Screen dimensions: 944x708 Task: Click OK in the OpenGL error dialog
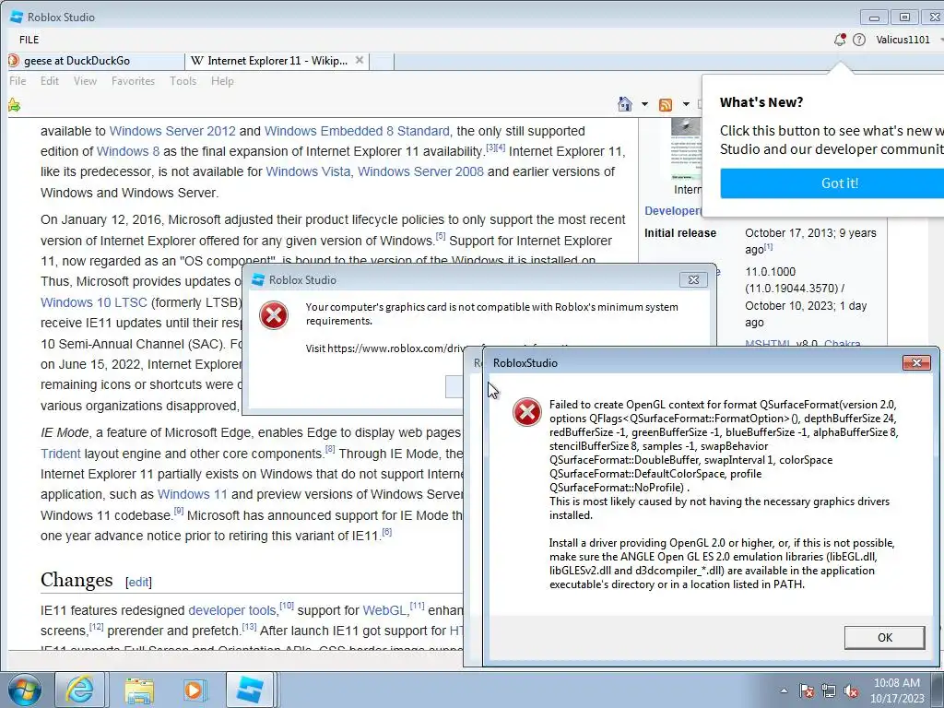point(884,638)
